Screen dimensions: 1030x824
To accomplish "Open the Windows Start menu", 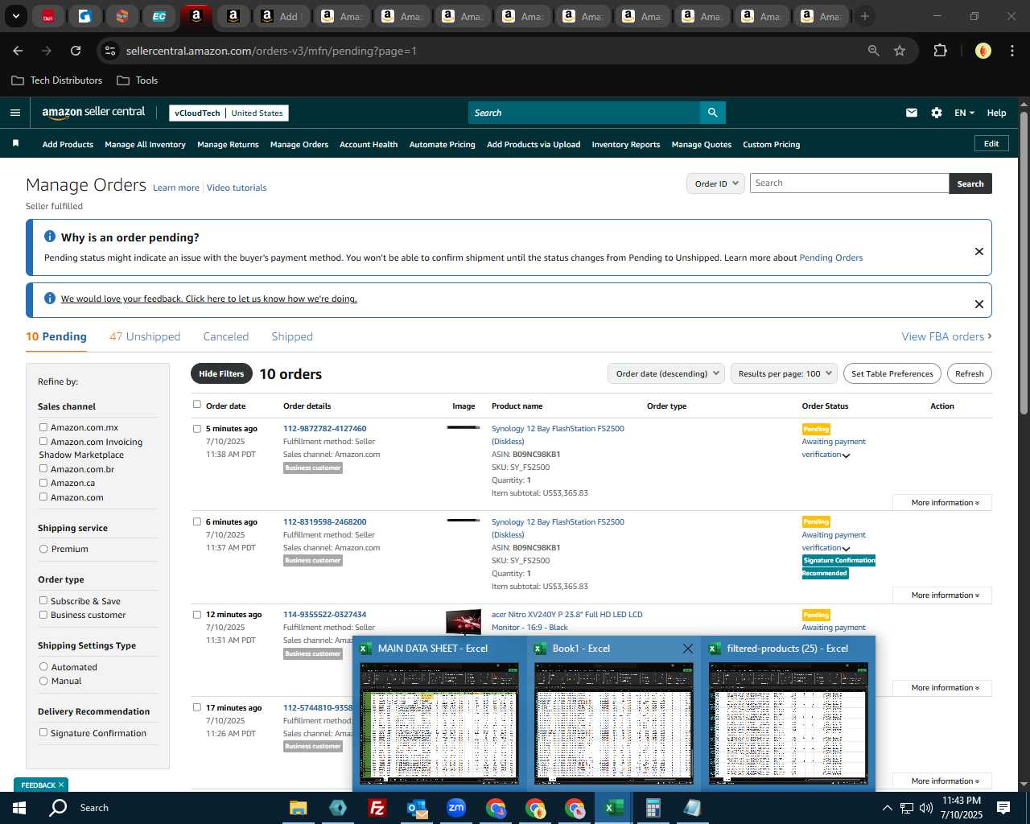I will point(19,808).
